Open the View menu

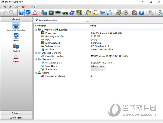[x=17, y=7]
